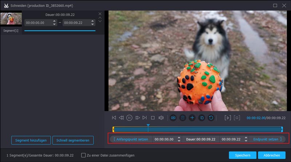The width and height of the screenshot is (291, 162).
Task: Click 'Anfangspunkt setzen' to set start
Action: pos(131,139)
